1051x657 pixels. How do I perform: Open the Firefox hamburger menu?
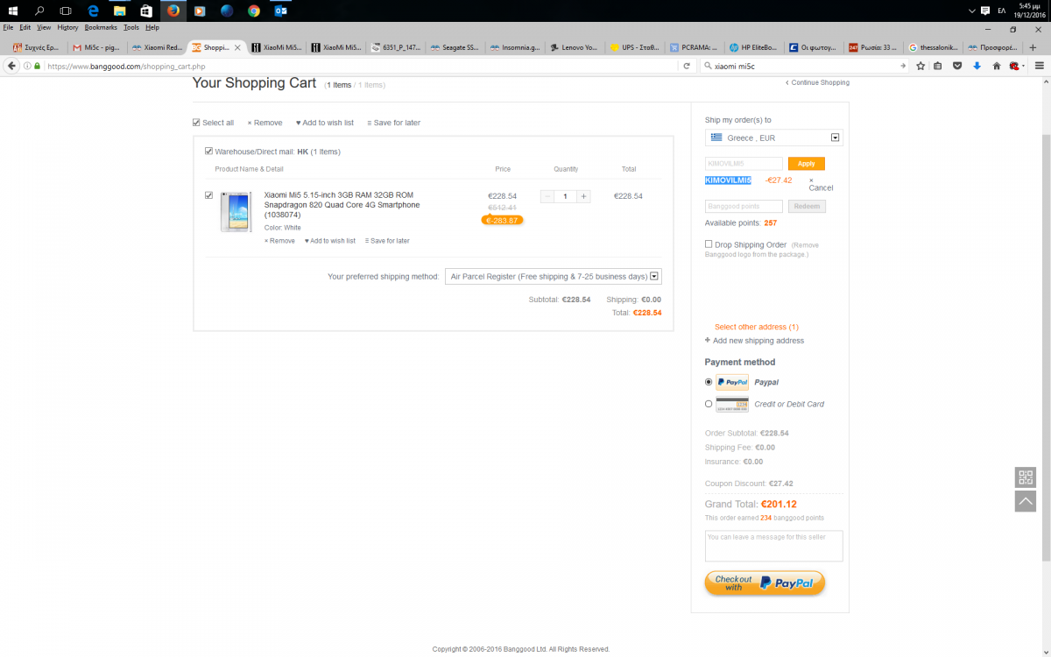pos(1039,66)
